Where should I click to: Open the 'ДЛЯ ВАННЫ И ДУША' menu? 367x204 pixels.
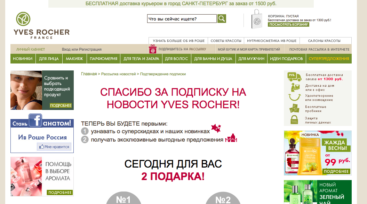[213, 59]
